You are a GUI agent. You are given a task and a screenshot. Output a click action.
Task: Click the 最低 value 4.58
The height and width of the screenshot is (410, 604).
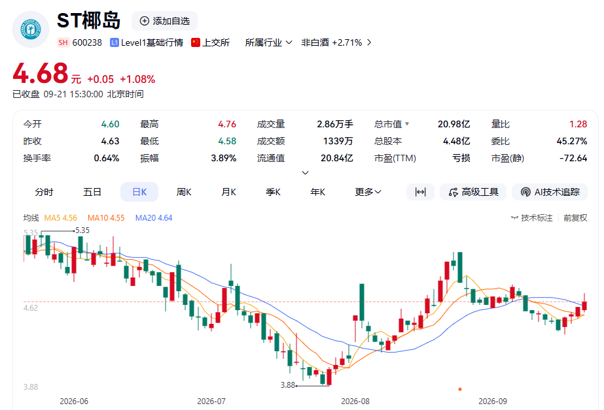pos(227,141)
